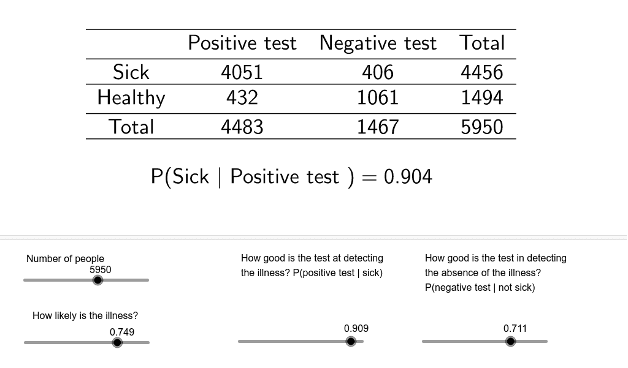
Task: Click the 'Negative test' column header
Action: [x=378, y=43]
